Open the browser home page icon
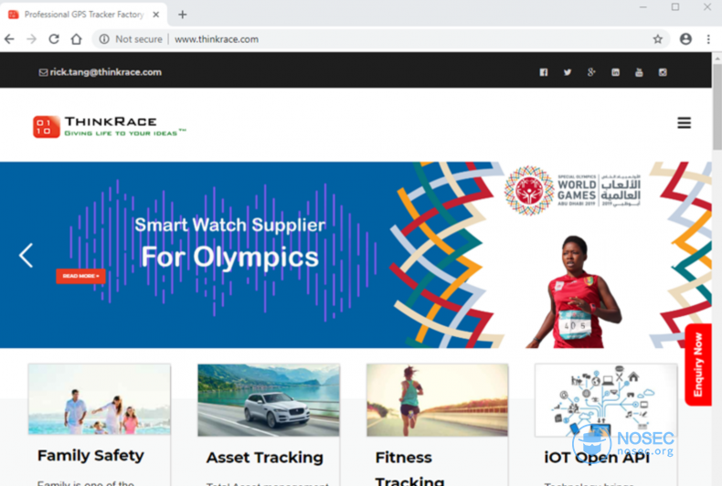The width and height of the screenshot is (722, 486). click(77, 39)
